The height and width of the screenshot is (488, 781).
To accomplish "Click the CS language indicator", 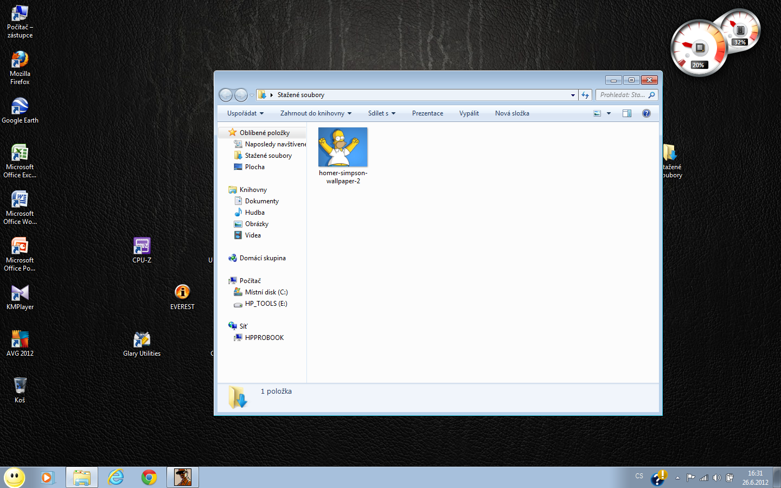I will pyautogui.click(x=639, y=476).
